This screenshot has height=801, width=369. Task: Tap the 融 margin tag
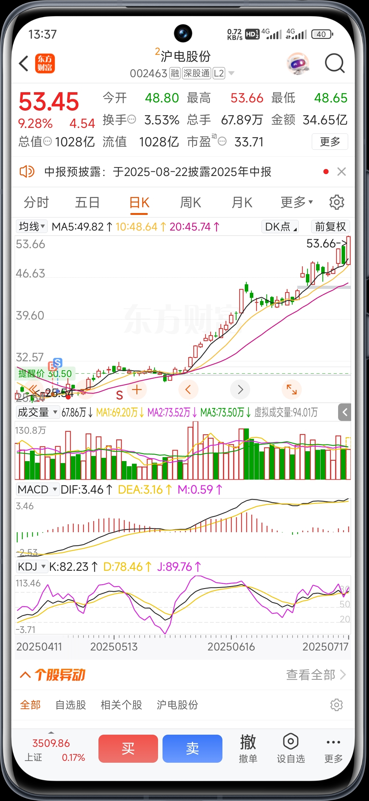point(175,73)
